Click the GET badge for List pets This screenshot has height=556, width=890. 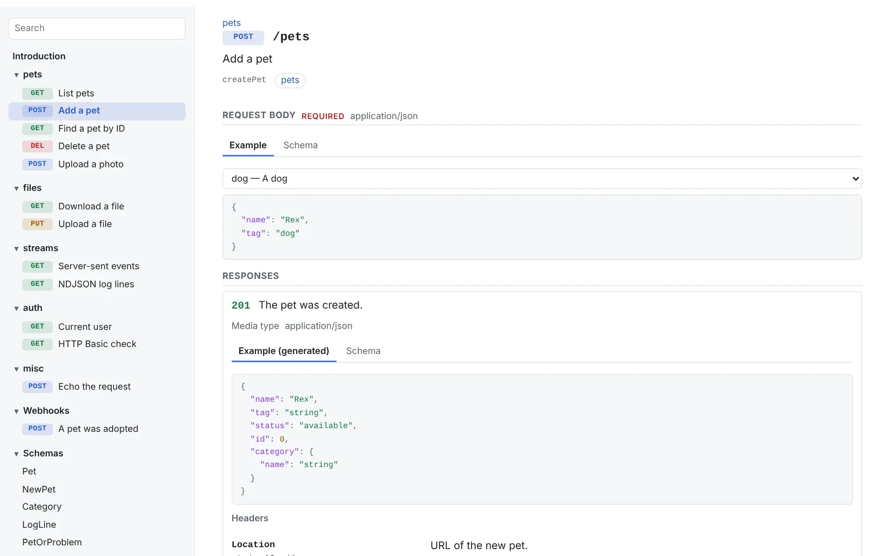coord(38,93)
